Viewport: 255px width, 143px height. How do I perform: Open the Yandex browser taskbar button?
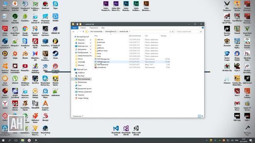[29, 140]
